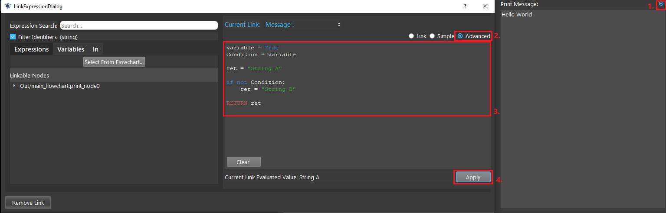Close the LinkExpressionDialog window
This screenshot has width=666, height=213.
[485, 6]
